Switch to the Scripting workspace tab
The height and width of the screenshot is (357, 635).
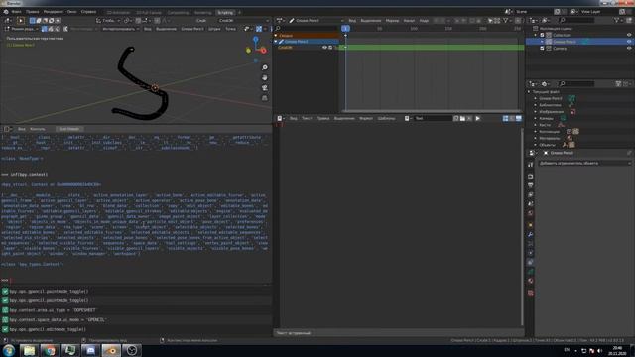[225, 12]
